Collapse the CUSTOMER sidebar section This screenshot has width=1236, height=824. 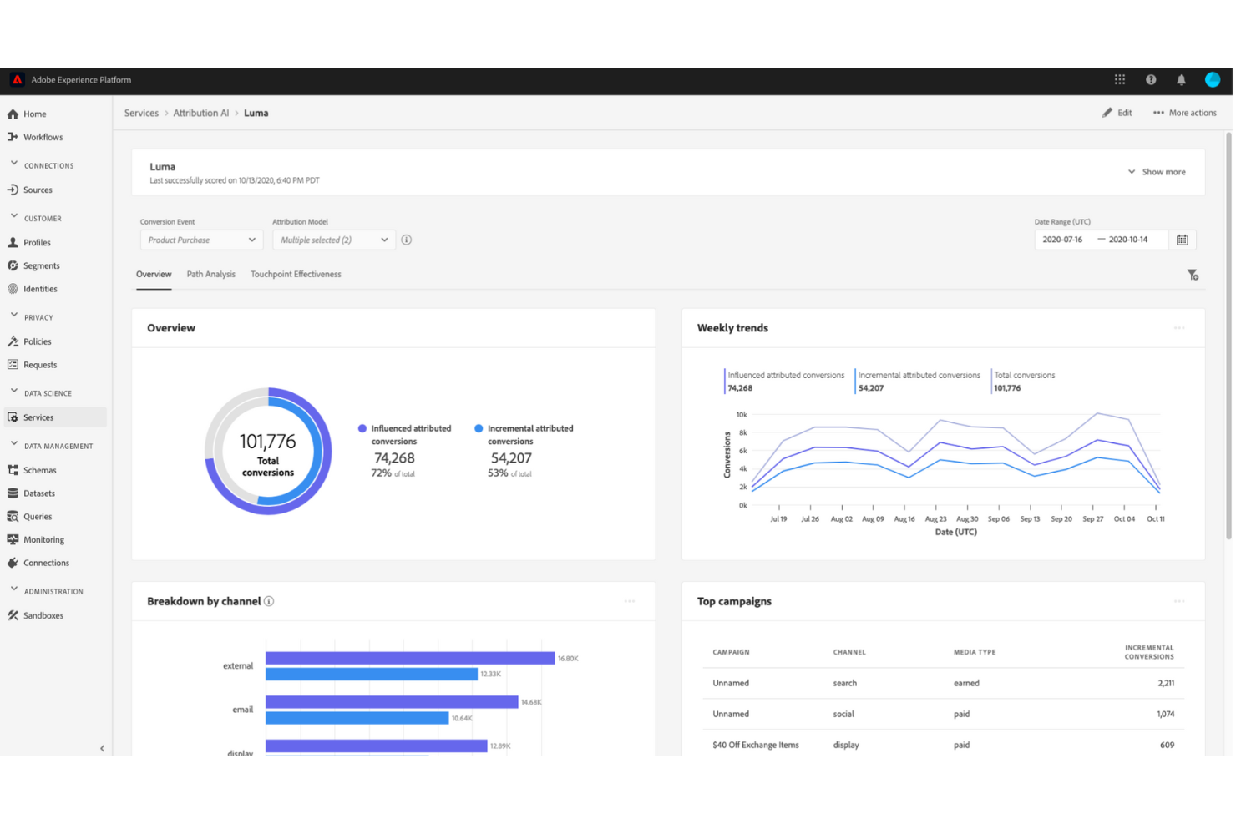pyautogui.click(x=14, y=217)
